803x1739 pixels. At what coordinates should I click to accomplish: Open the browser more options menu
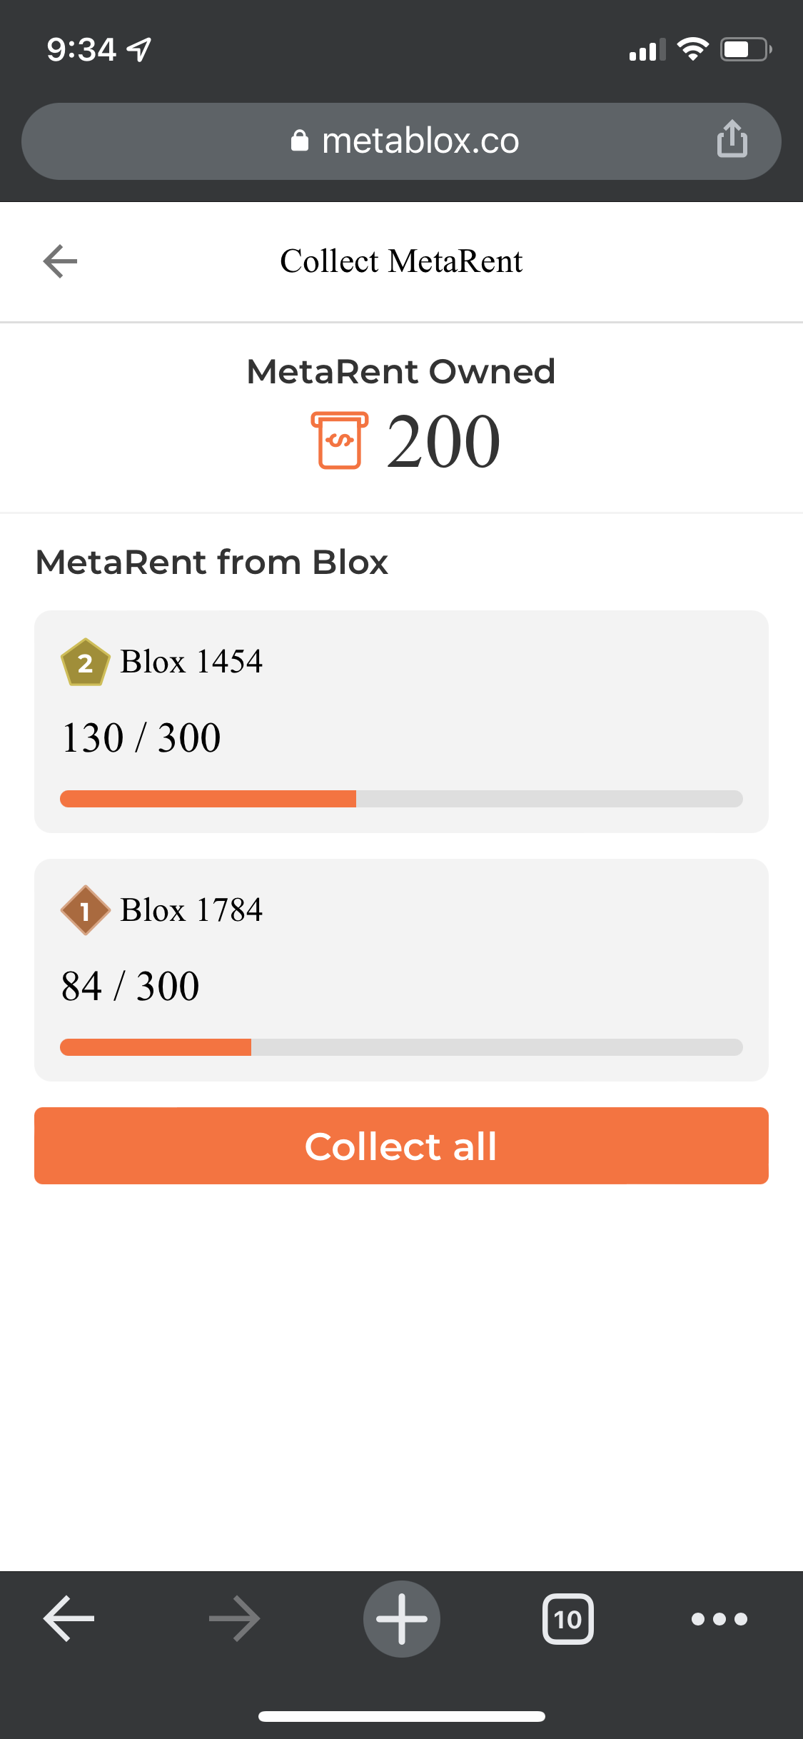(719, 1618)
